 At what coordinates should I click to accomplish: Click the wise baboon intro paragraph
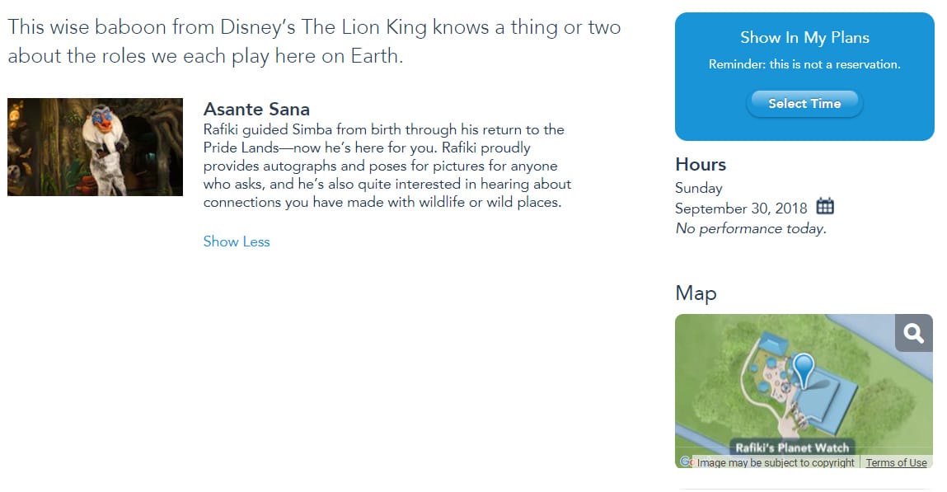(x=314, y=42)
